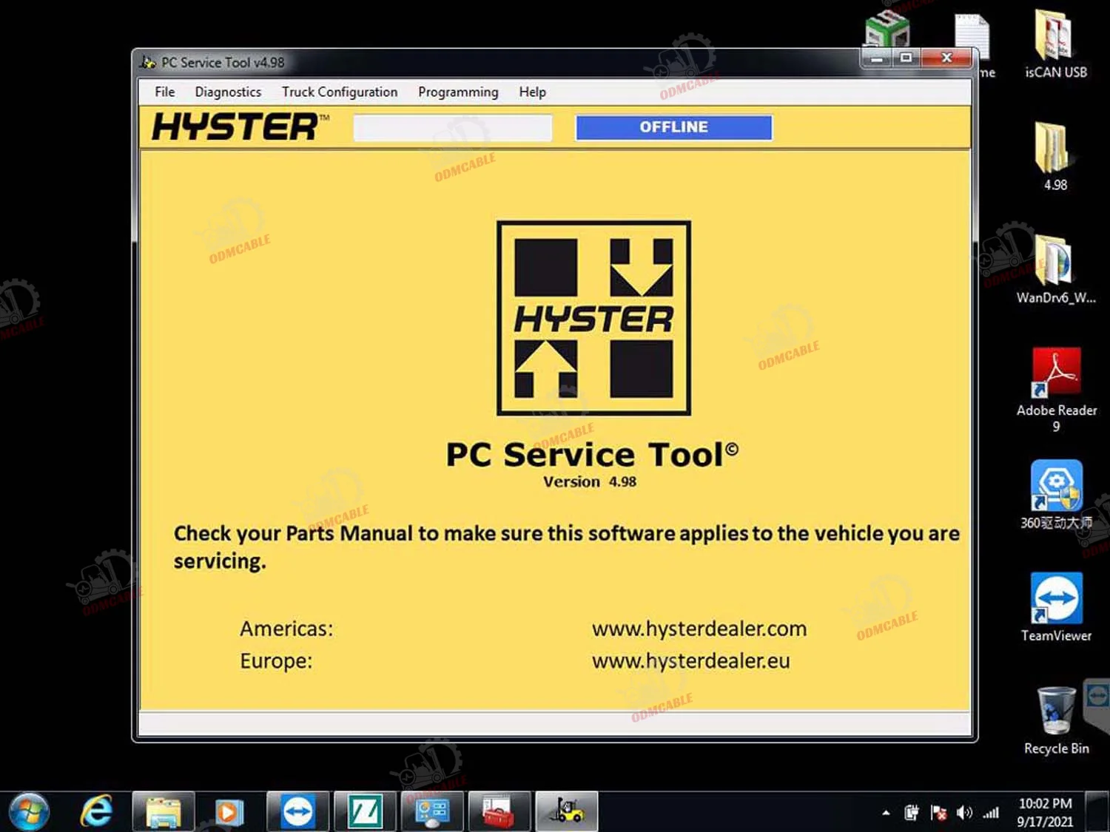
Task: Open the Help menu
Action: (532, 92)
